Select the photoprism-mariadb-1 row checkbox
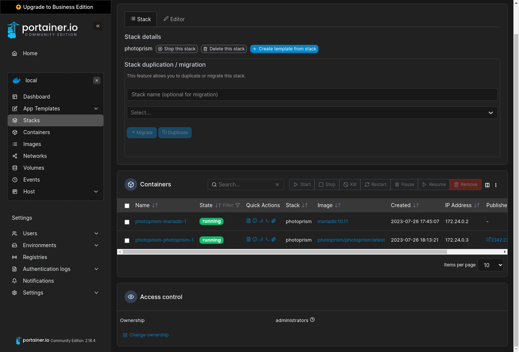This screenshot has height=352, width=519. tap(127, 222)
